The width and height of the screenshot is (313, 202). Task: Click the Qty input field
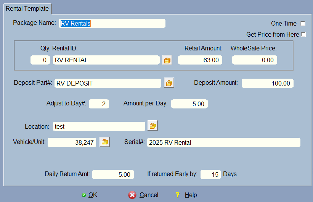point(40,60)
